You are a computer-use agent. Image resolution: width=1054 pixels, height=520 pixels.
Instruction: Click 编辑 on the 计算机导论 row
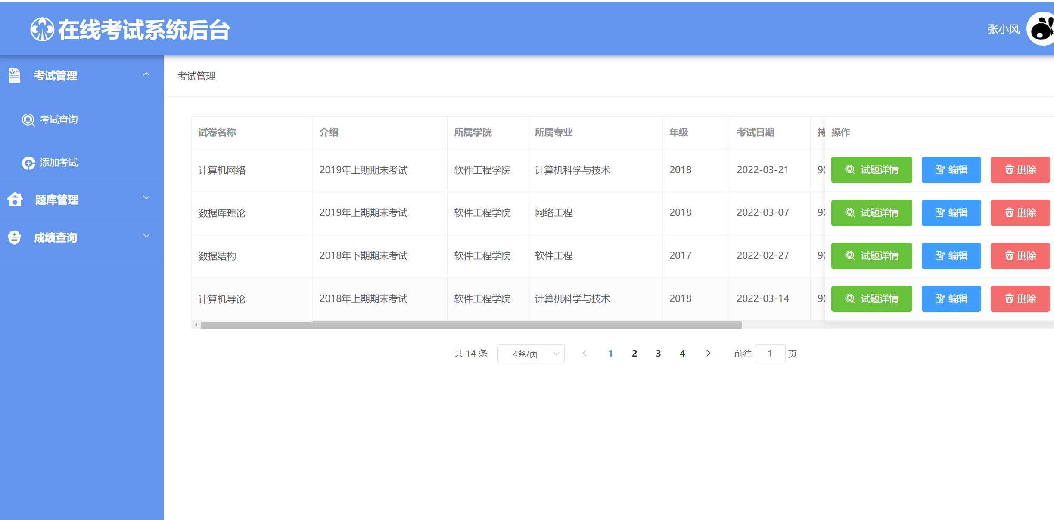click(951, 298)
